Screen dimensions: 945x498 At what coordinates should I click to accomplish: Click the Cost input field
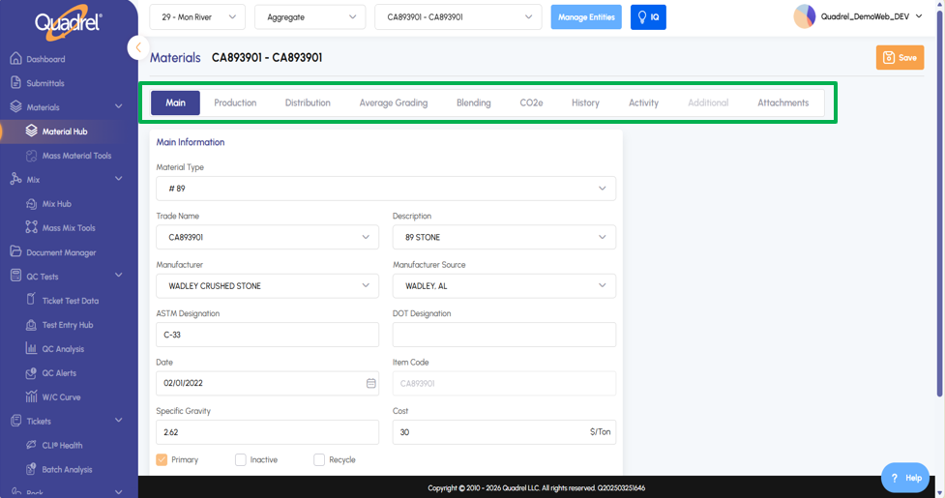504,431
